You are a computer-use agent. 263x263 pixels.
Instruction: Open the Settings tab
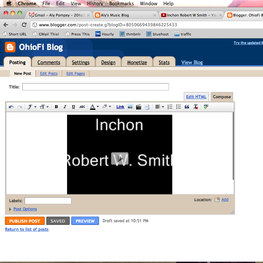point(81,62)
